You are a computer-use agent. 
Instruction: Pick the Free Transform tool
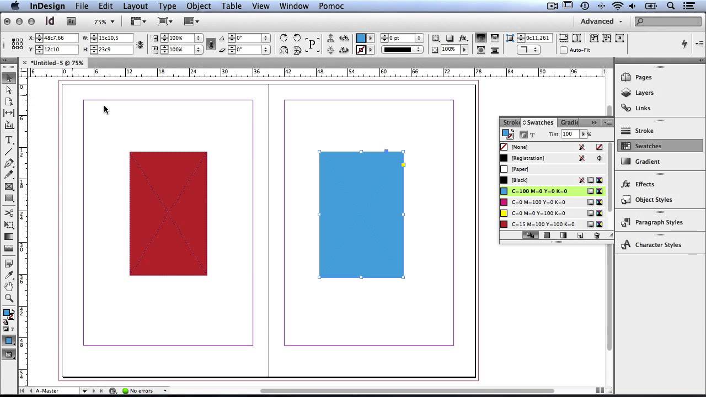pyautogui.click(x=9, y=225)
